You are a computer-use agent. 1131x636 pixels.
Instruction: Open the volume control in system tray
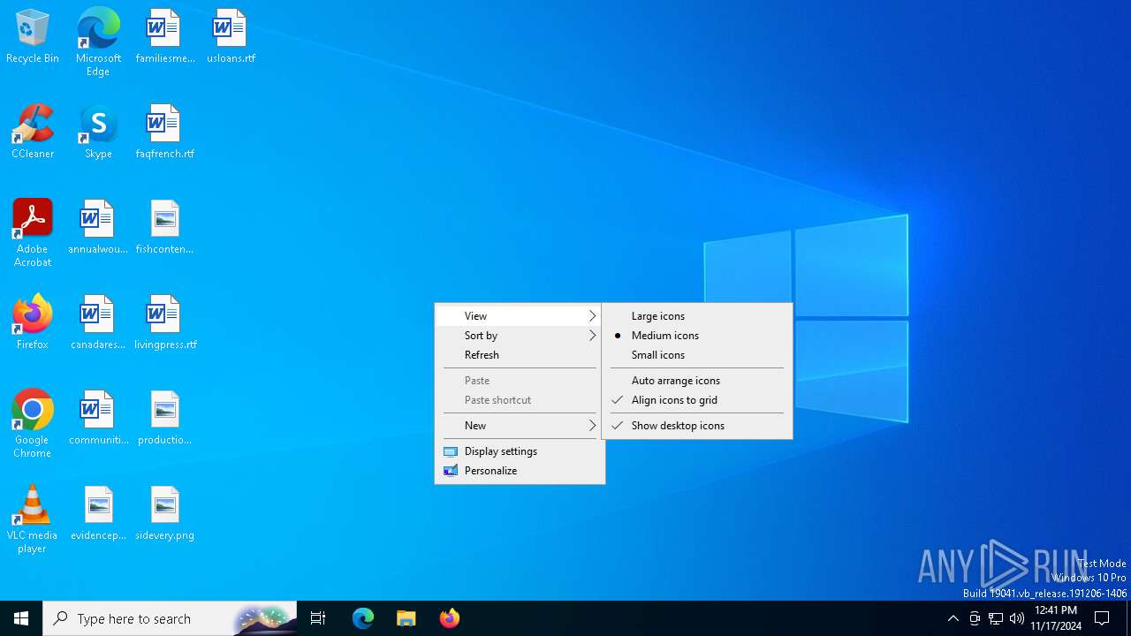pos(1017,618)
